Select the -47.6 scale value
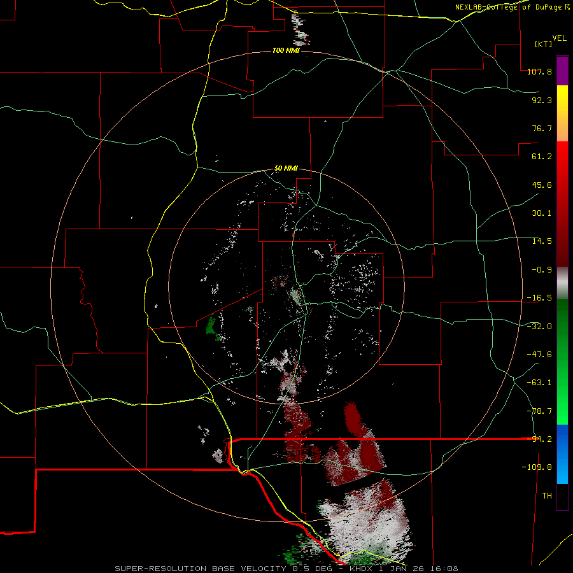Viewport: 573px width, 573px height. pos(539,355)
